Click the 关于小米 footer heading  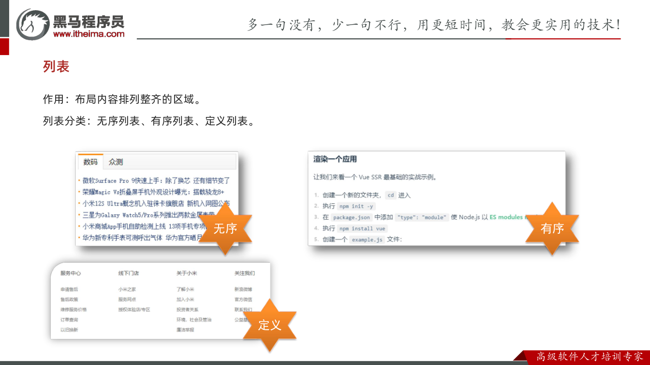[187, 273]
